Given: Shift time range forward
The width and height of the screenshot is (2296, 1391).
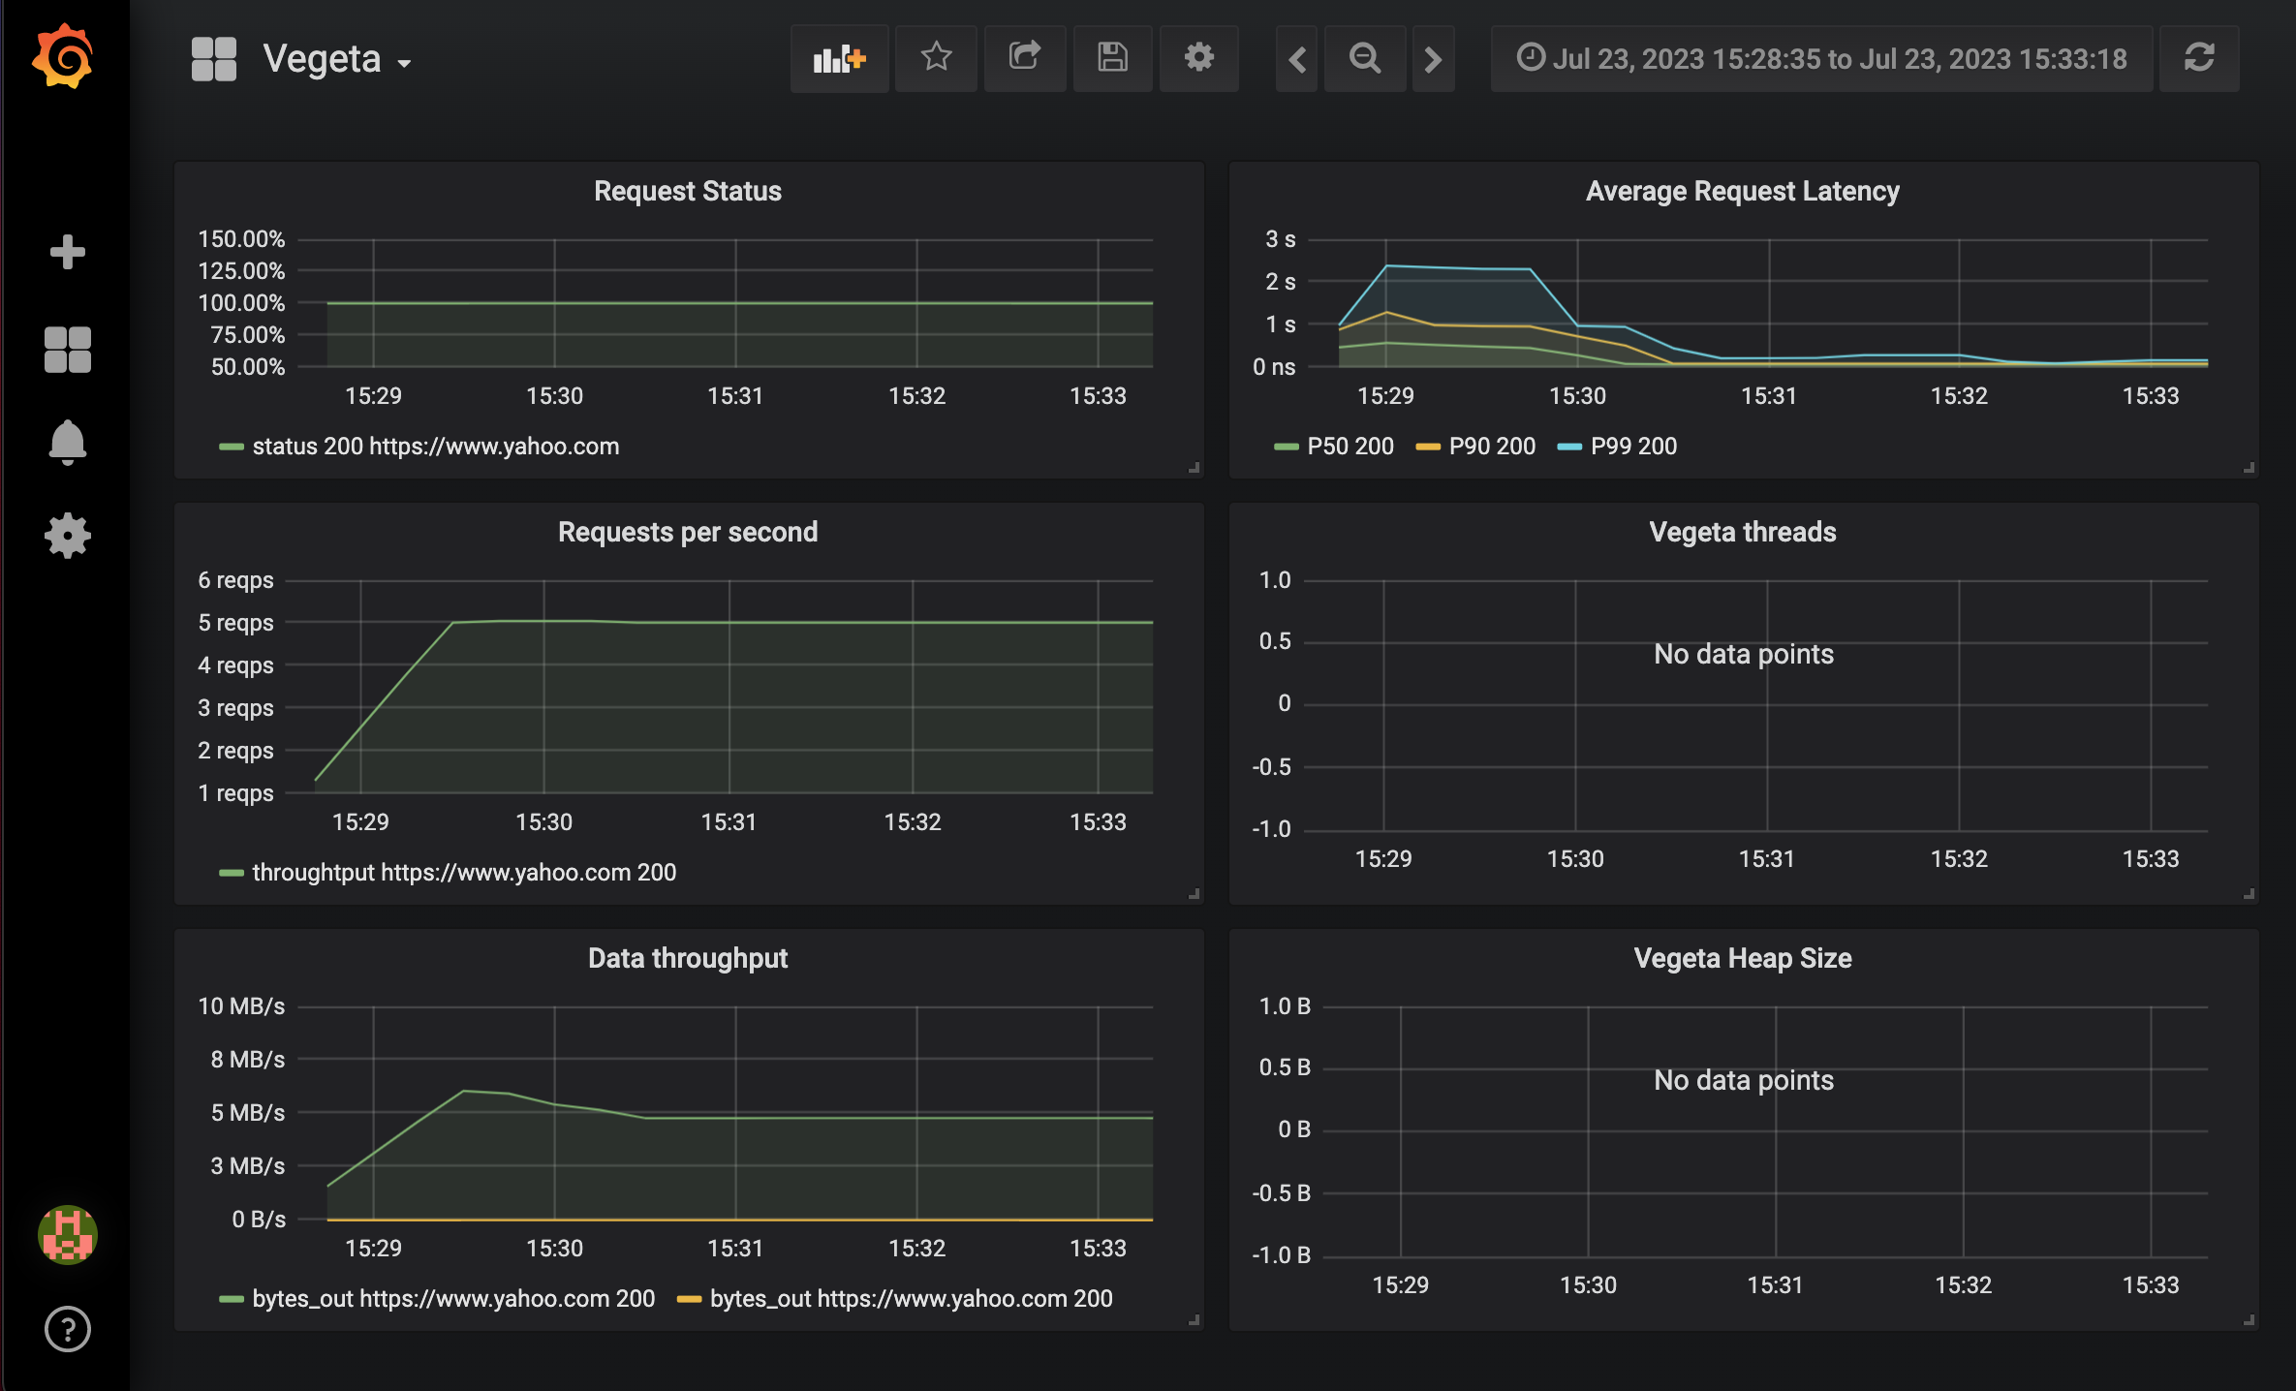Looking at the screenshot, I should 1433,59.
